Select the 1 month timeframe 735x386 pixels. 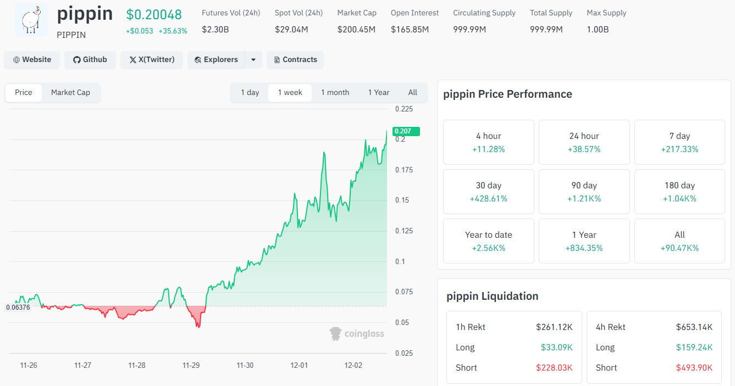pos(335,92)
